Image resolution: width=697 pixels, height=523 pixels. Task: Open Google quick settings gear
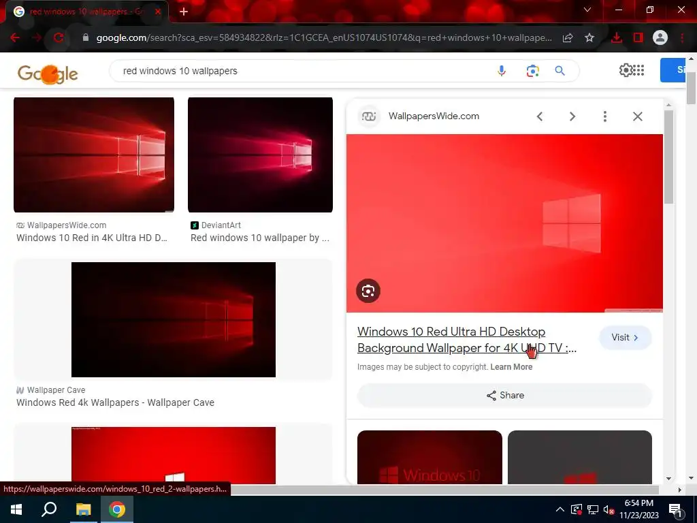626,70
